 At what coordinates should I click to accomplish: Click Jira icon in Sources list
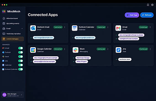(3, 61)
